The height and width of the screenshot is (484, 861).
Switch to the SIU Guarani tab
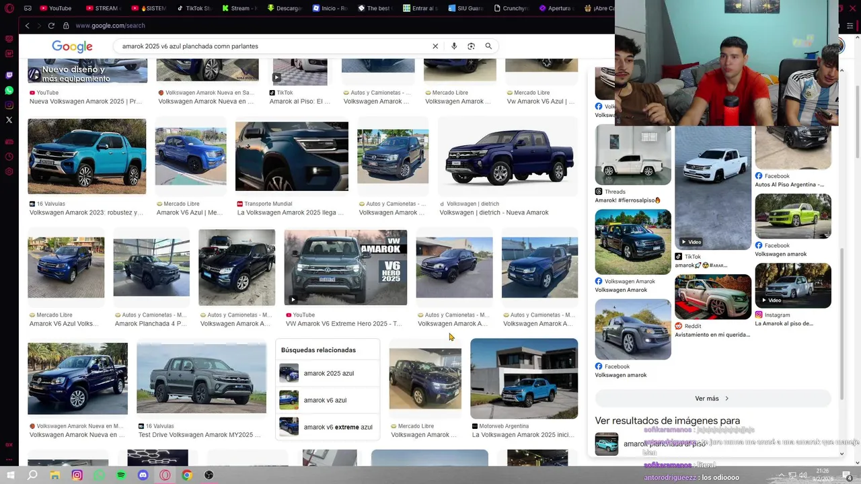tap(466, 8)
